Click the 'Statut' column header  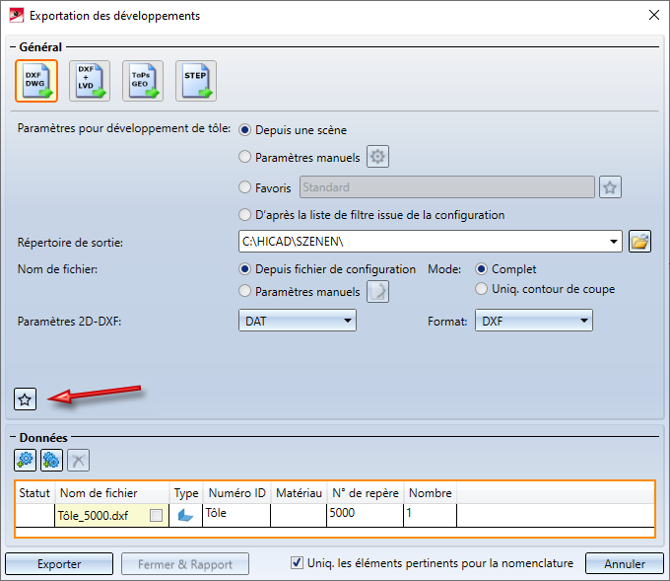tap(34, 493)
